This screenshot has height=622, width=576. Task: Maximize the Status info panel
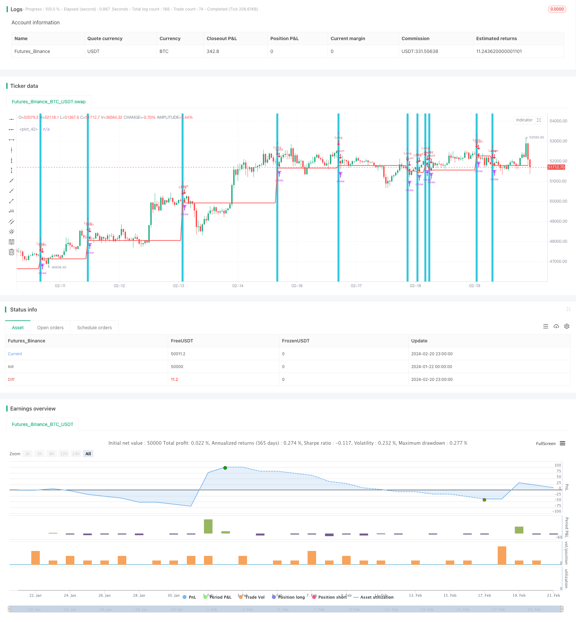coord(568,309)
